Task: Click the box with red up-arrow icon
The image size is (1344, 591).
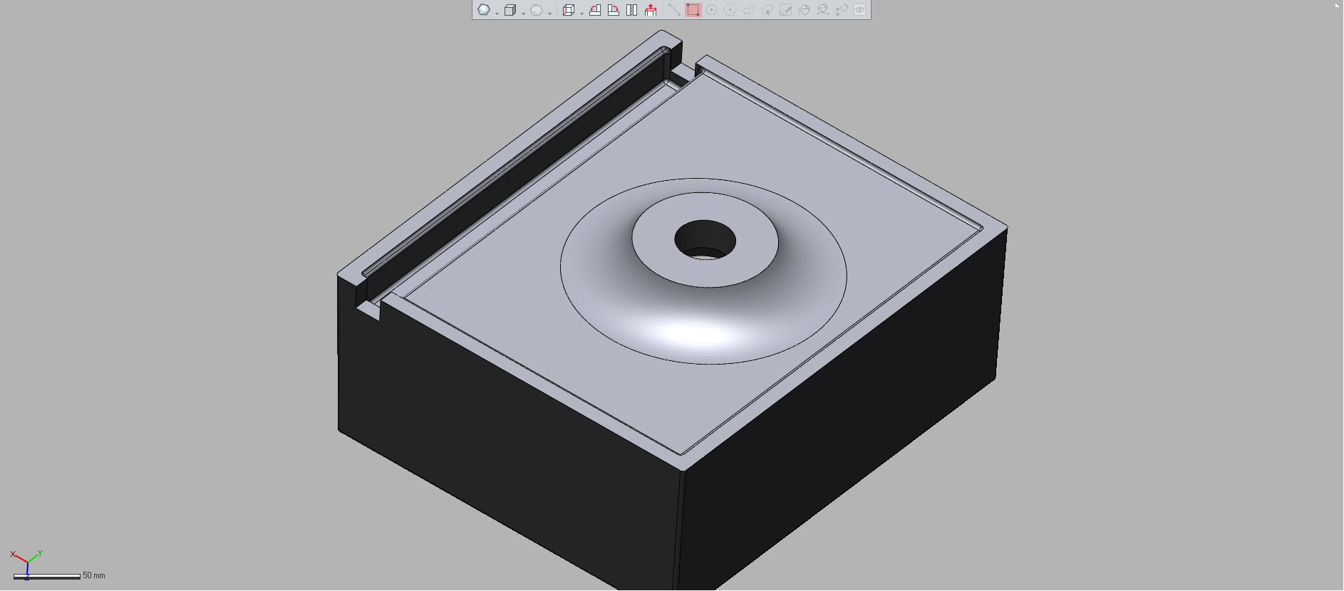Action: pyautogui.click(x=651, y=10)
